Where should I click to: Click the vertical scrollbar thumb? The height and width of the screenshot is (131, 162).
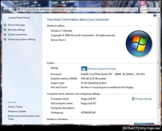click(158, 63)
